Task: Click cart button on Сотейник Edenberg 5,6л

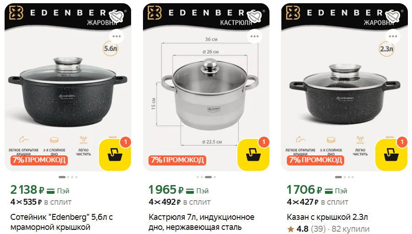Action: [x=115, y=154]
